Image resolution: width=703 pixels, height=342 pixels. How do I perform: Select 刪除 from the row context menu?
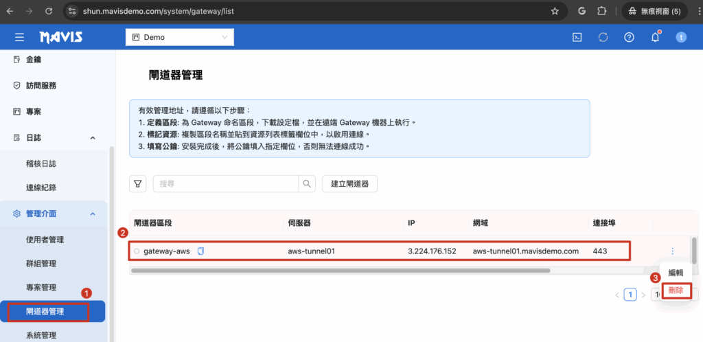pos(676,290)
